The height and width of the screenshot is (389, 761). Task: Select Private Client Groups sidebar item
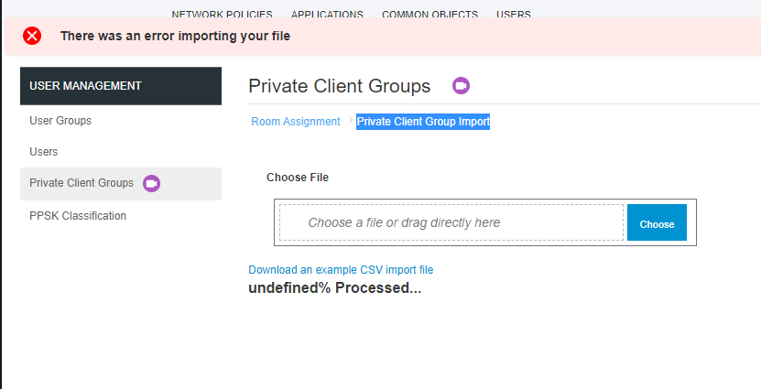coord(82,183)
